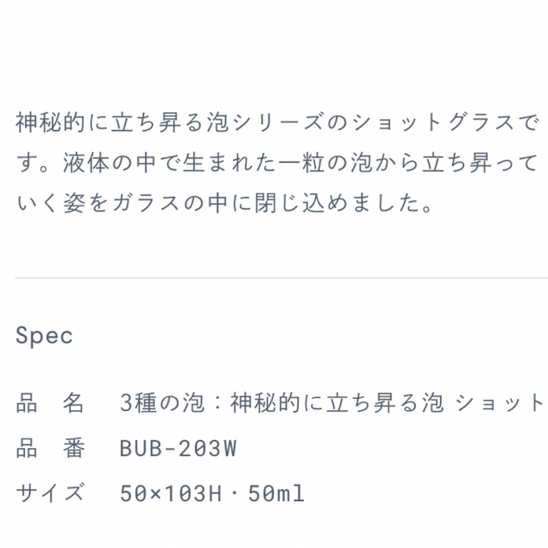Click the product name starting with 3種の泡
Viewport: 548px width, 548px height.
[x=331, y=403]
